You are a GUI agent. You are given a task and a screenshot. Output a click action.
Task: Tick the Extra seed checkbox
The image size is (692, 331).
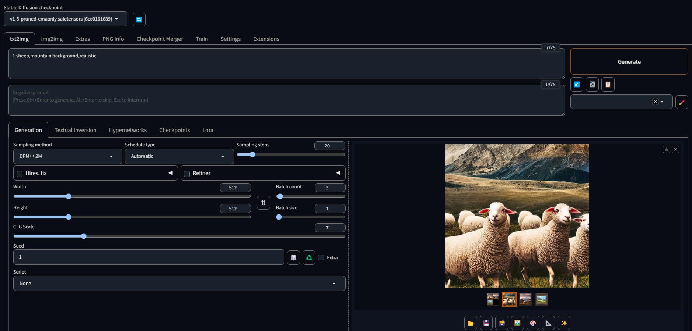pos(321,257)
